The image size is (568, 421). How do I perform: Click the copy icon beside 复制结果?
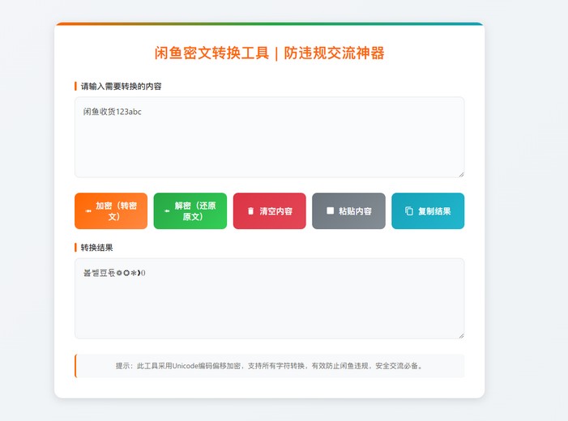click(408, 211)
